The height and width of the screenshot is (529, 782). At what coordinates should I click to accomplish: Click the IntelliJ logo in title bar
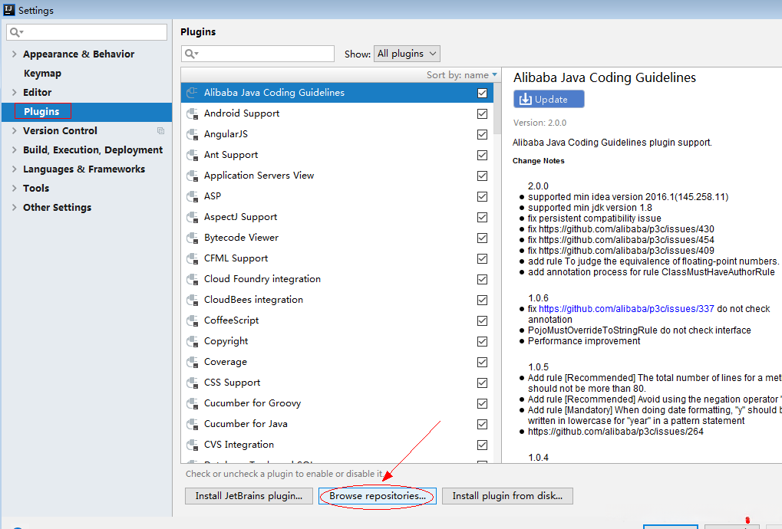9,9
